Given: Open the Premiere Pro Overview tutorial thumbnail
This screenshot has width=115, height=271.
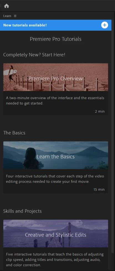Looking at the screenshot, I should [x=56, y=77].
